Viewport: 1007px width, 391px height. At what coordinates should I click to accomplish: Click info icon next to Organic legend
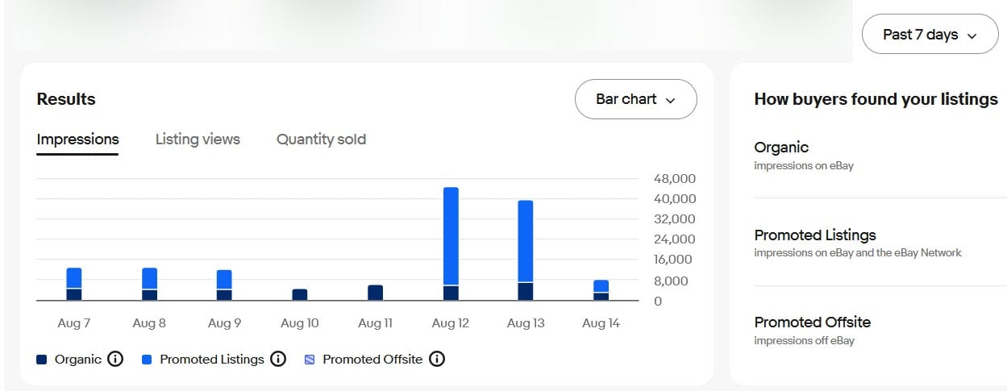pyautogui.click(x=115, y=359)
